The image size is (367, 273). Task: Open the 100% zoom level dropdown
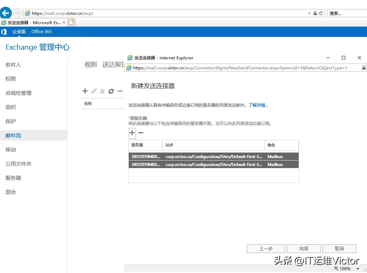pos(358,269)
